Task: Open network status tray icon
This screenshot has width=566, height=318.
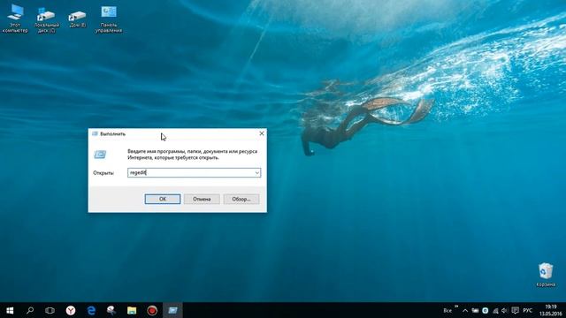Action: [x=495, y=310]
